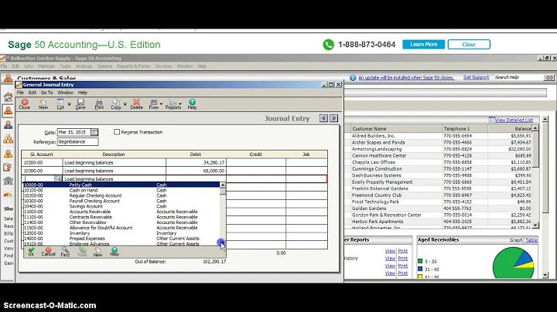Open the home icon in left sidebar
This screenshot has width=557, height=312.
pos(9,97)
